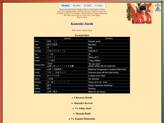
Task: Click the Translation column header
Action: 109,38
